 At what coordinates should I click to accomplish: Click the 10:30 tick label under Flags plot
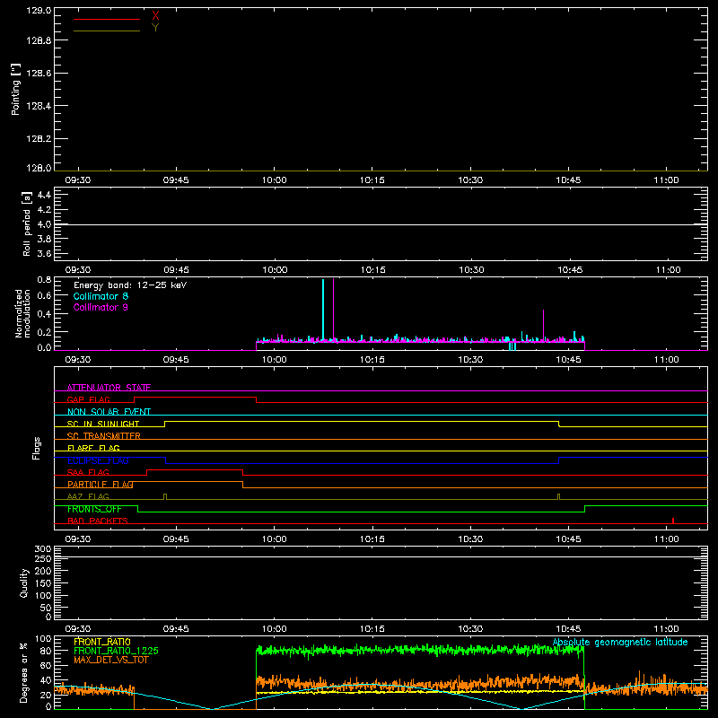(470, 539)
